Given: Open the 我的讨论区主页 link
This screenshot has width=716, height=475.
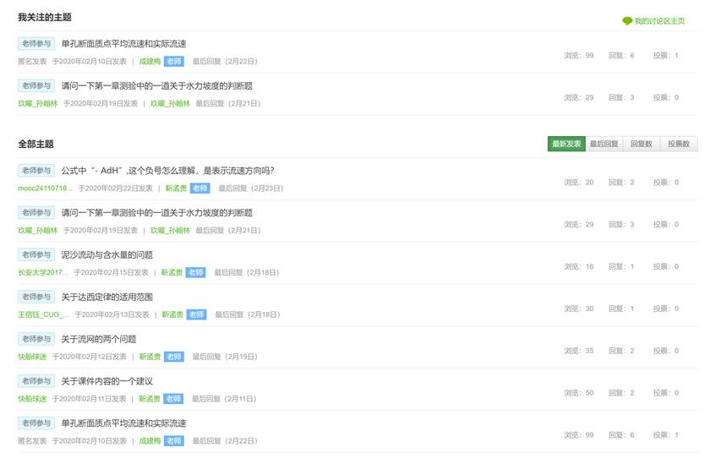Looking at the screenshot, I should click(659, 21).
